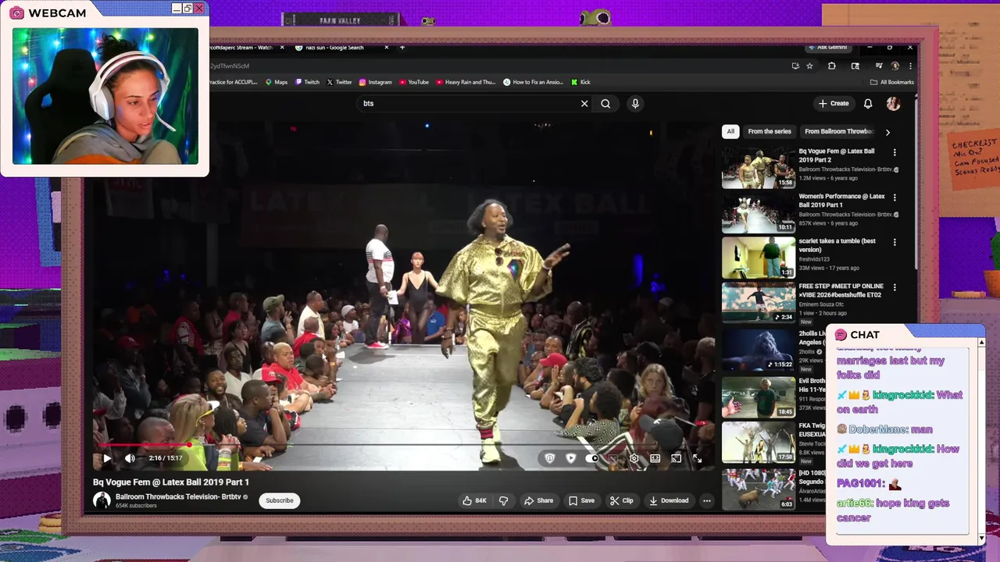Open the YouTube bookmark
1000x562 pixels.
(413, 82)
